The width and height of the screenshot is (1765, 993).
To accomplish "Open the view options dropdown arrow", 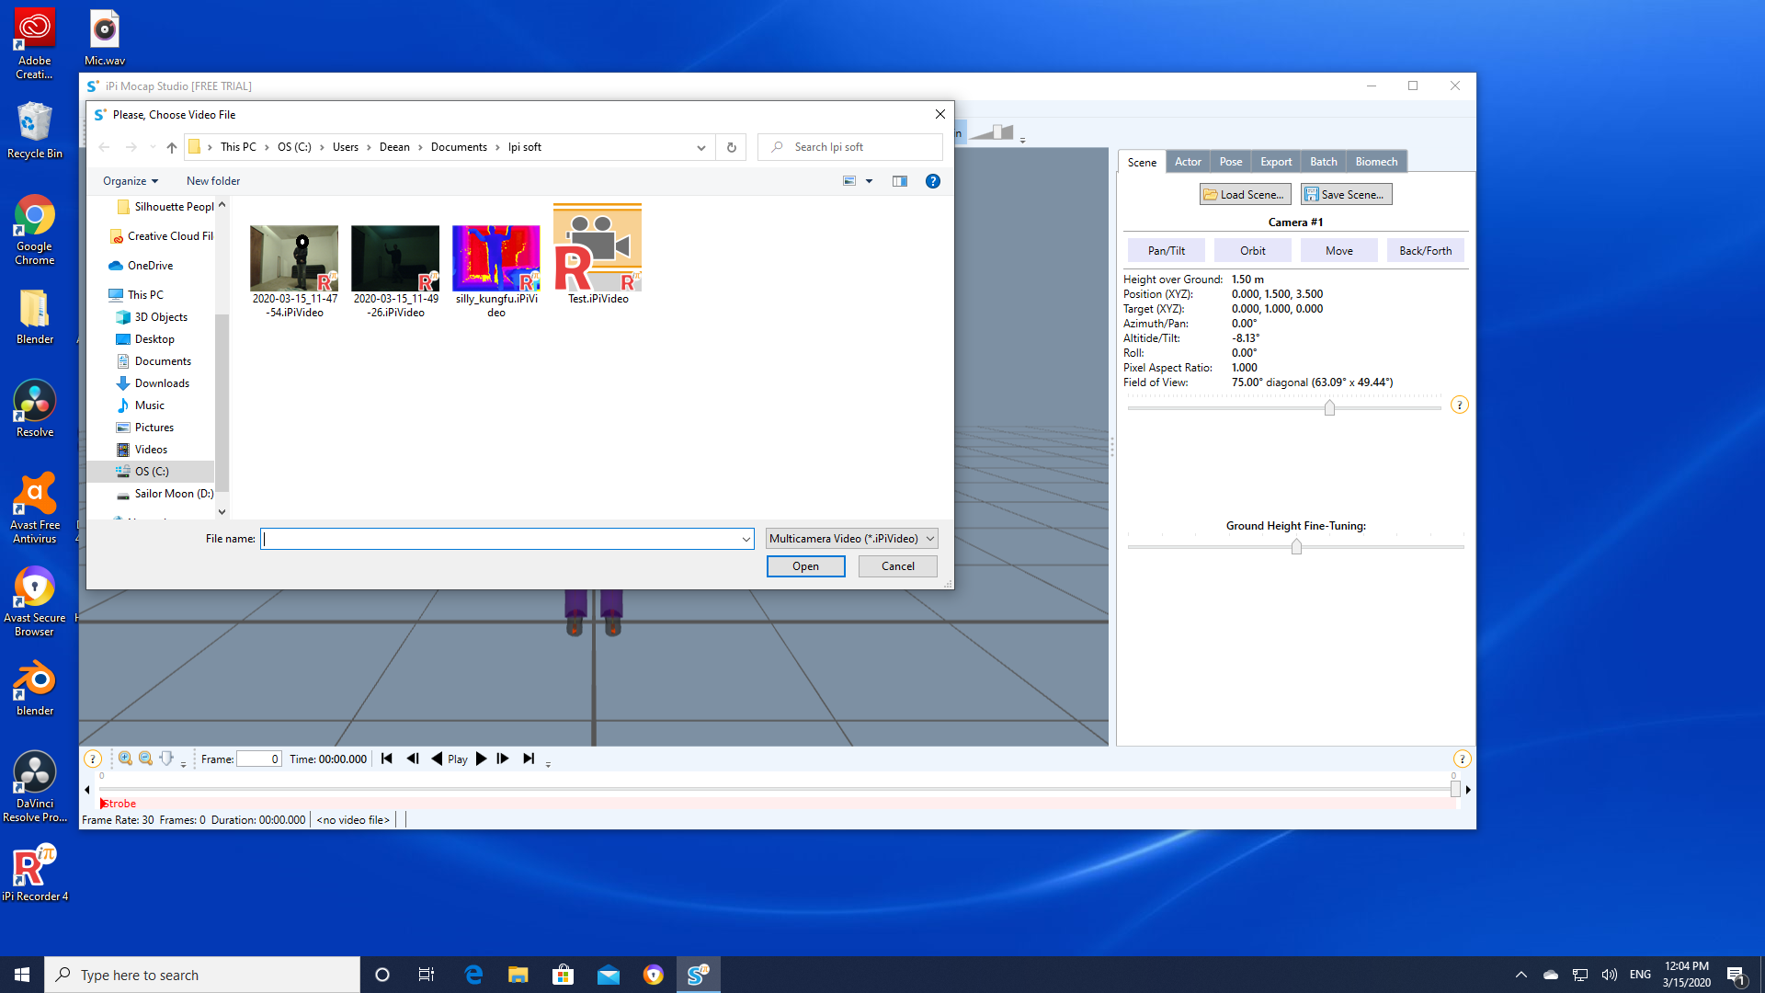I will [870, 181].
